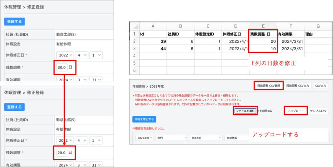Click the 残数調整 field containing 20.0
The height and width of the screenshot is (167, 333).
point(62,152)
